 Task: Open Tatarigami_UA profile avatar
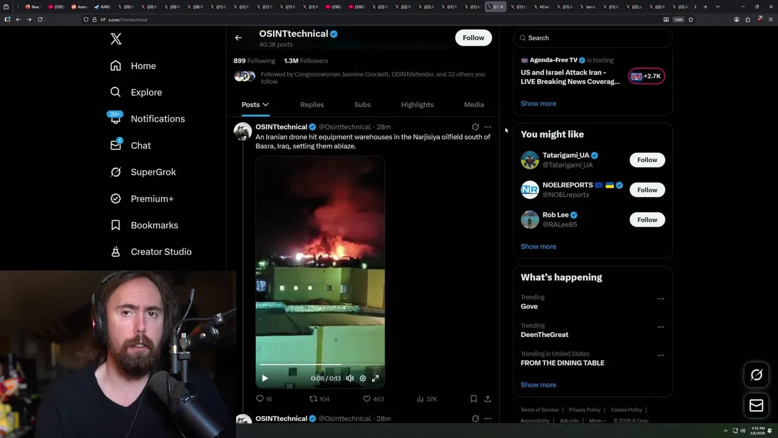tap(530, 160)
